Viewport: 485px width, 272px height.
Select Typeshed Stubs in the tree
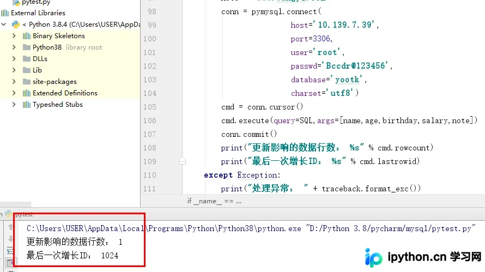tap(58, 105)
